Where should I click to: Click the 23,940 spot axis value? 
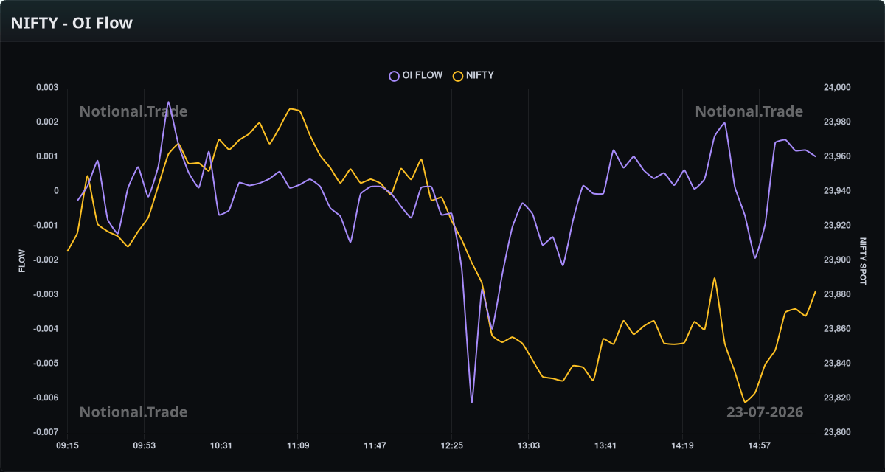[x=837, y=191]
